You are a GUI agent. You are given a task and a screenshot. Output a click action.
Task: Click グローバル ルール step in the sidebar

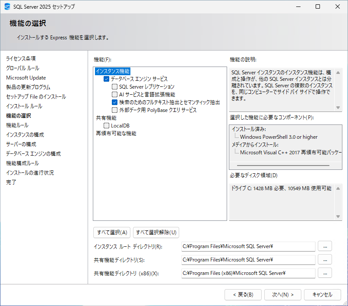pyautogui.click(x=22, y=68)
